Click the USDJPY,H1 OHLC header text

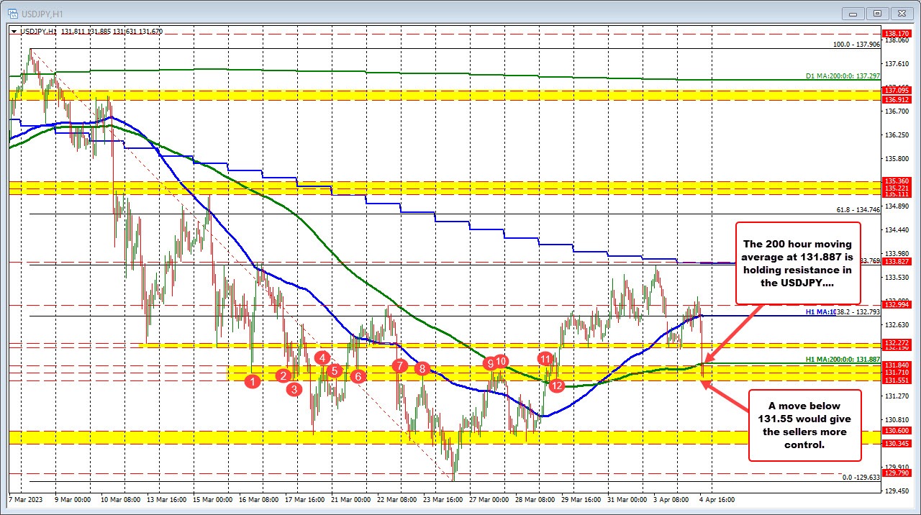click(x=91, y=32)
